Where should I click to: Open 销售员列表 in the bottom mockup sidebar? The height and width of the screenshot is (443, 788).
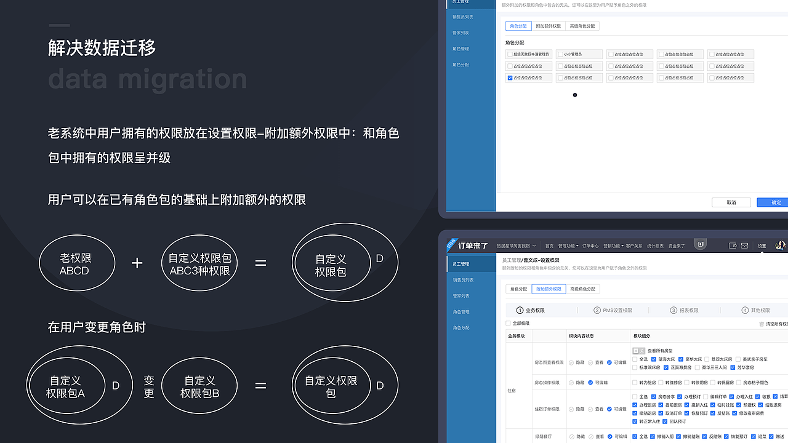[x=462, y=280]
